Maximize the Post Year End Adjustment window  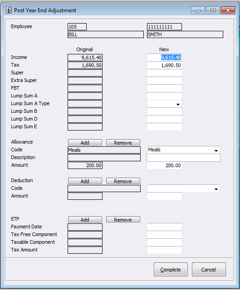(x=213, y=10)
